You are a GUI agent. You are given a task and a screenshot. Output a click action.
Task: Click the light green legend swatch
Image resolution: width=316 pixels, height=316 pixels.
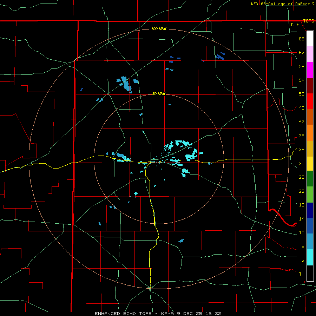[x=310, y=195]
